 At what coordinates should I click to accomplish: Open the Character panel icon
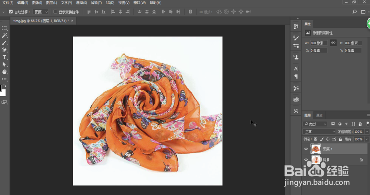point(296,69)
